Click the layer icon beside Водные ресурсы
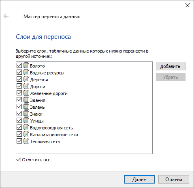Viewport: 194px width, 188px height. coord(26,72)
